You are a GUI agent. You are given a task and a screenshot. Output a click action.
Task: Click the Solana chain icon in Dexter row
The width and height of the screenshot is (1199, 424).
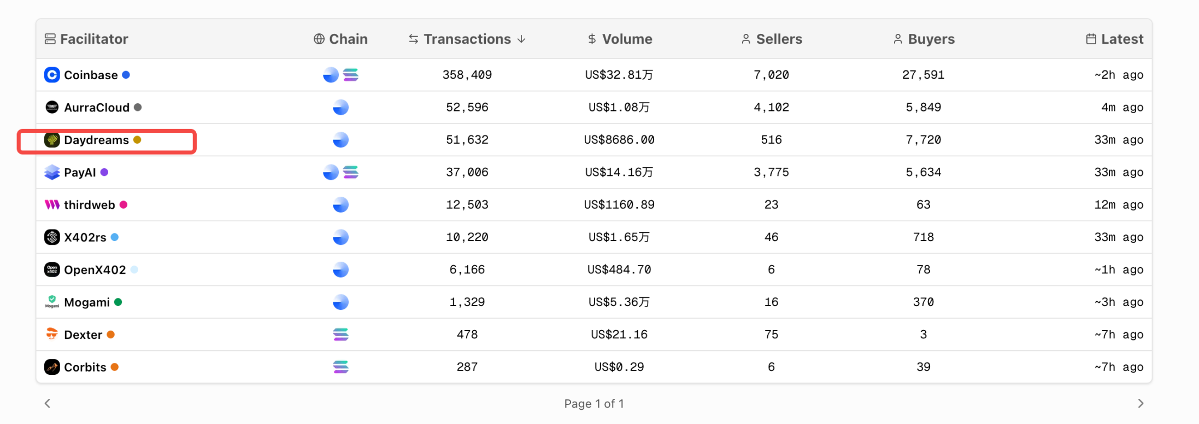(340, 334)
